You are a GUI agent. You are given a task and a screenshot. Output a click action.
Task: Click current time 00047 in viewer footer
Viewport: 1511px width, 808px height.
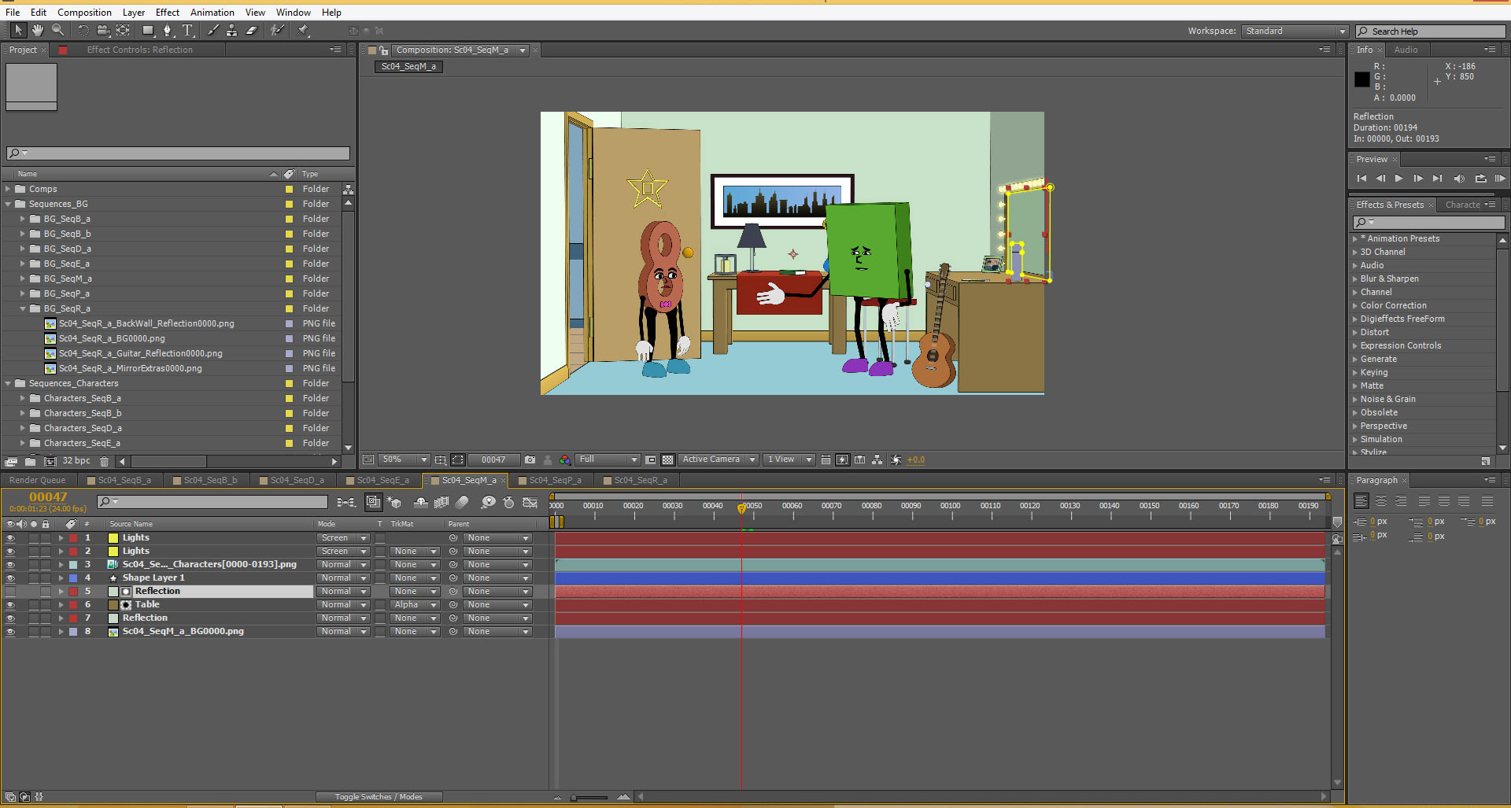[x=493, y=459]
